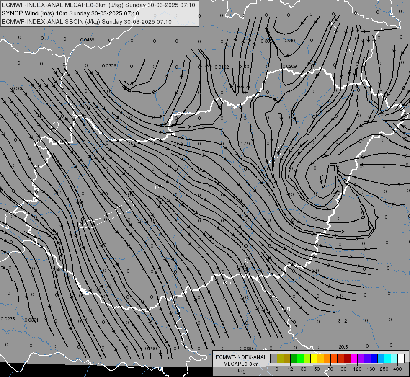
Task: Select the purple legend swatch
Action: tap(361, 358)
